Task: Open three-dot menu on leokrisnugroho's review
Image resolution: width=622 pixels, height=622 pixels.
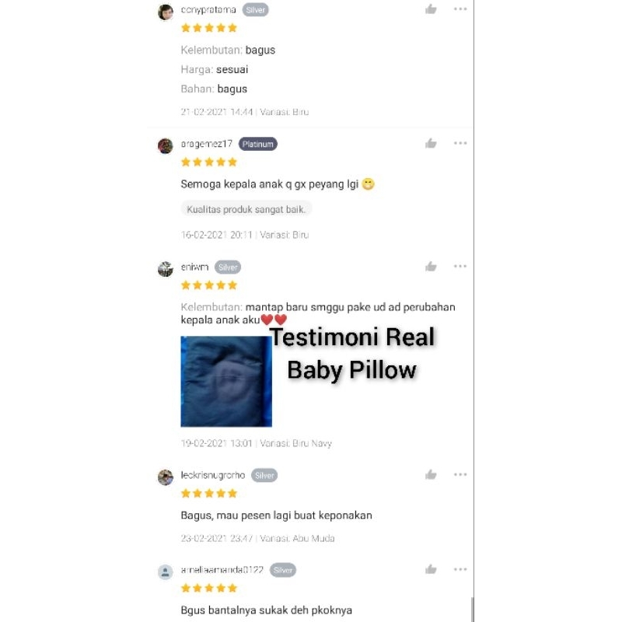Action: click(460, 474)
